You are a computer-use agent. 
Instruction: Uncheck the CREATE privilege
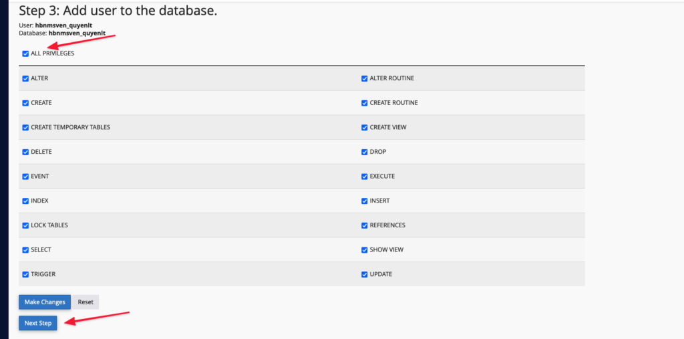click(25, 103)
